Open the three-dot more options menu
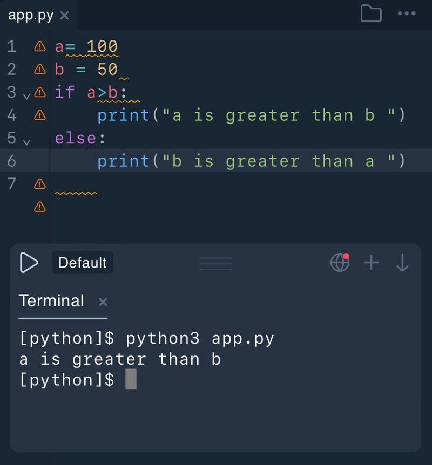Image resolution: width=432 pixels, height=465 pixels. (406, 14)
